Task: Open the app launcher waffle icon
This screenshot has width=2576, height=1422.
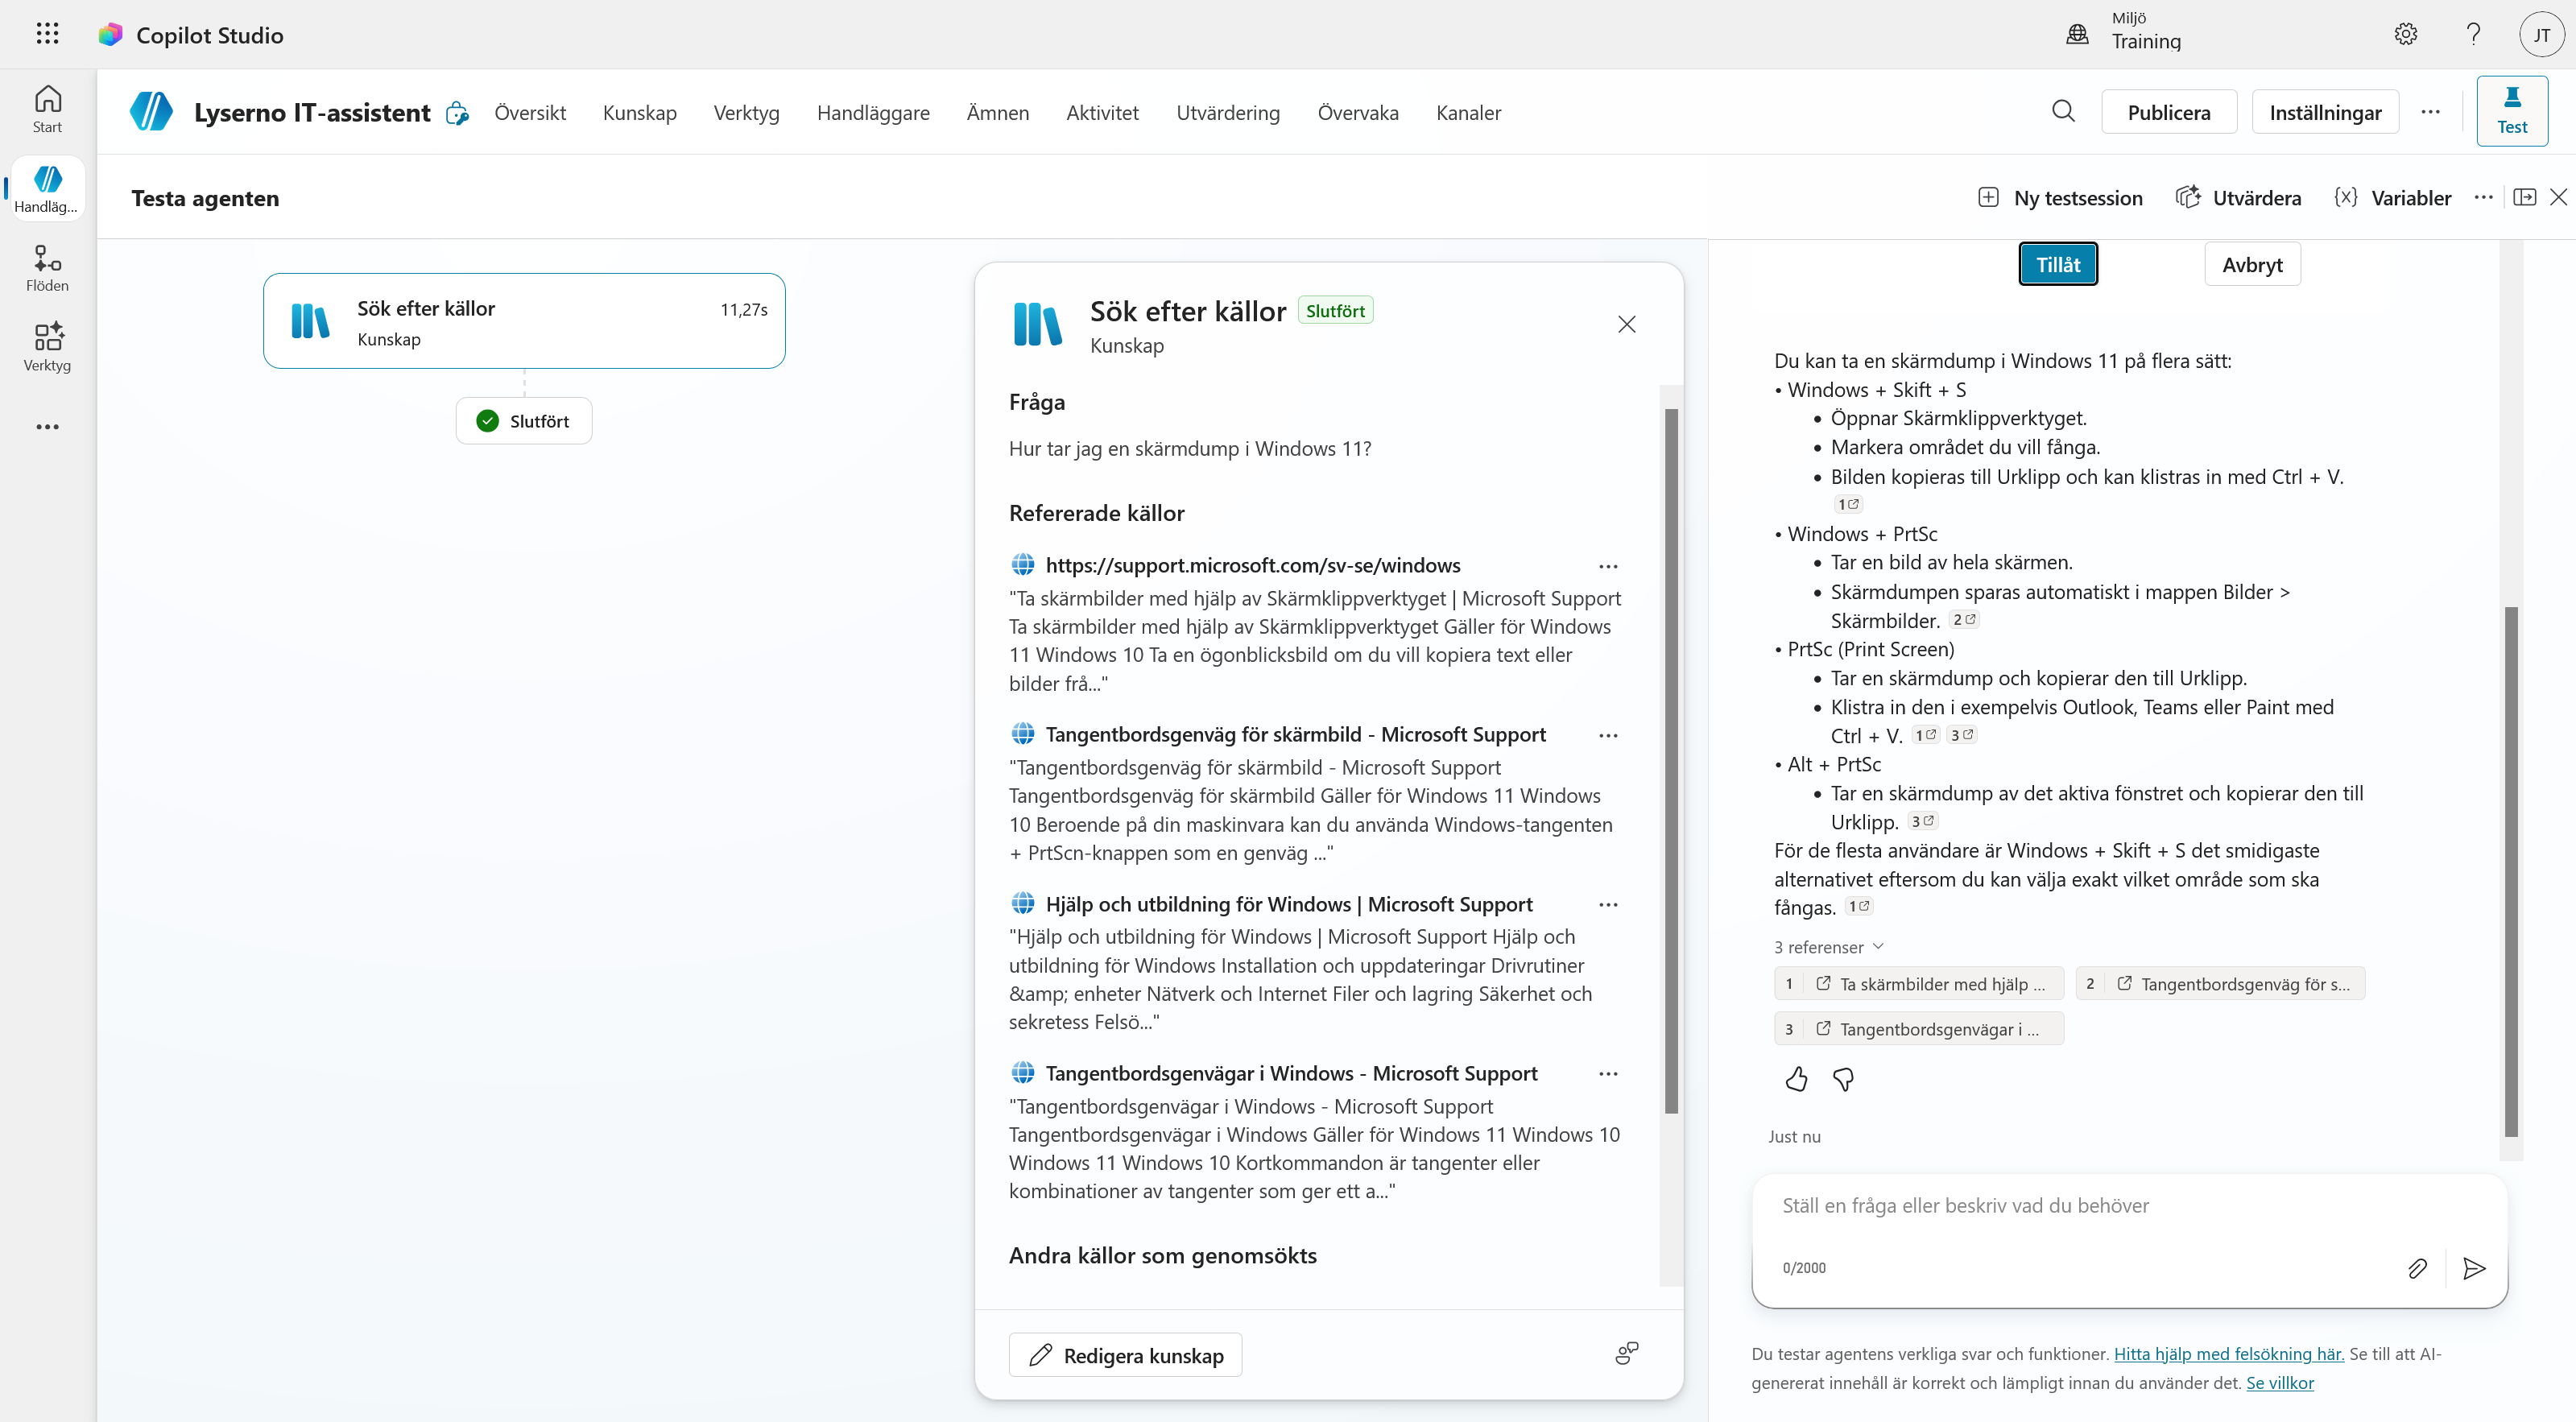Action: [47, 34]
